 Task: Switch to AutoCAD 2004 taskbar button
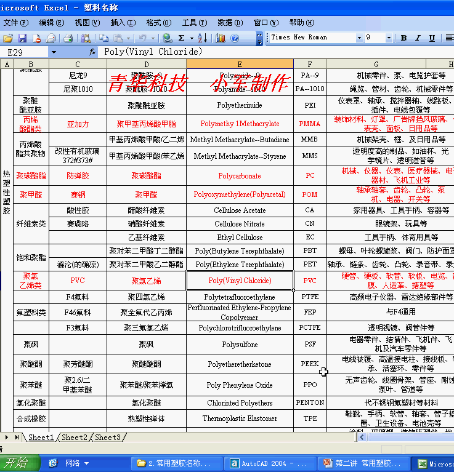[270, 463]
